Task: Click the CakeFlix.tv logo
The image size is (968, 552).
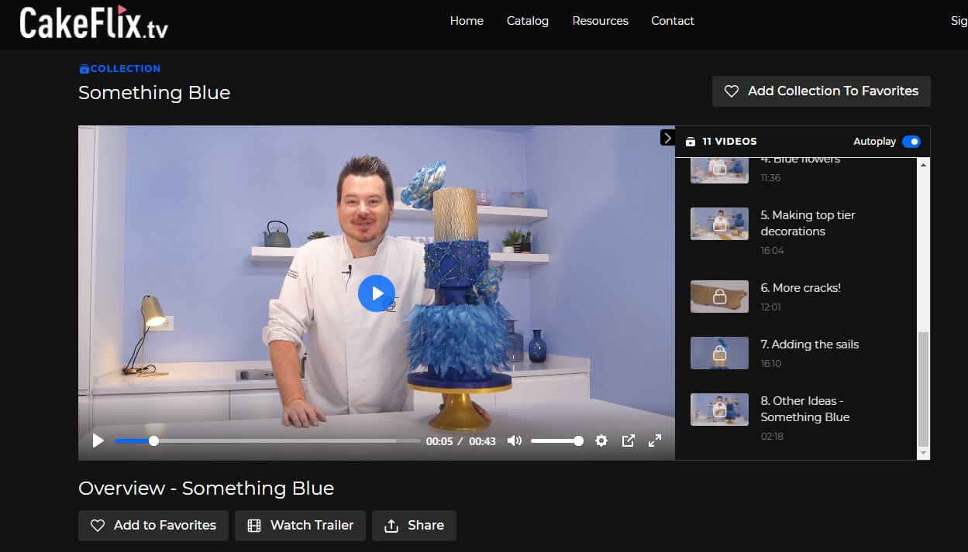Action: coord(94,22)
